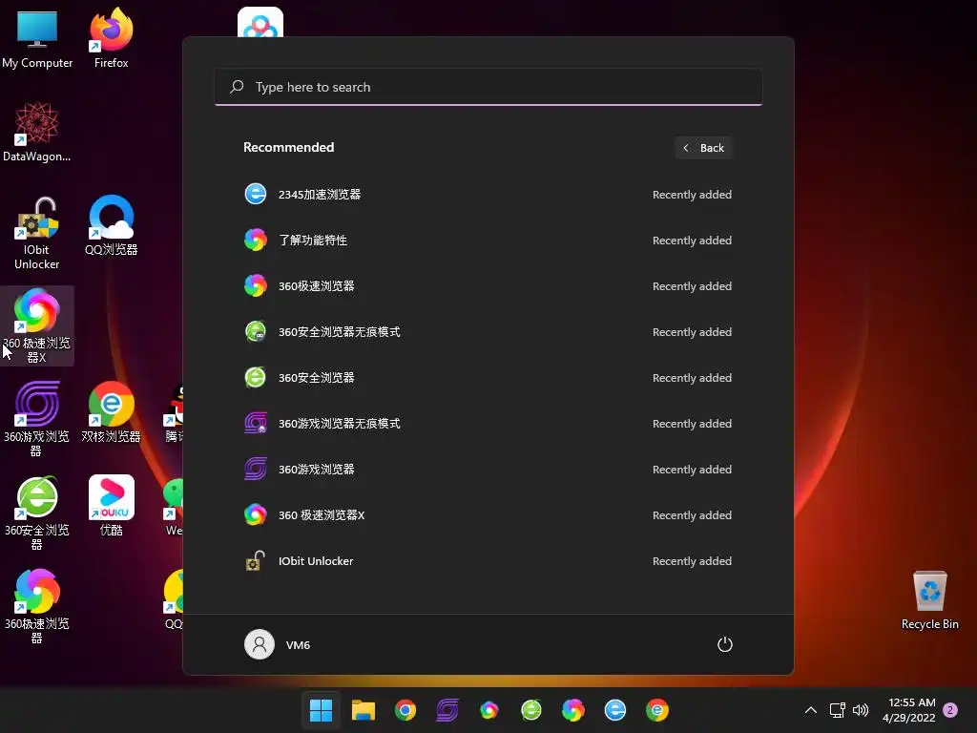Image resolution: width=977 pixels, height=733 pixels.
Task: Select the 360极速浏览器 desktop shortcut
Action: 37,606
